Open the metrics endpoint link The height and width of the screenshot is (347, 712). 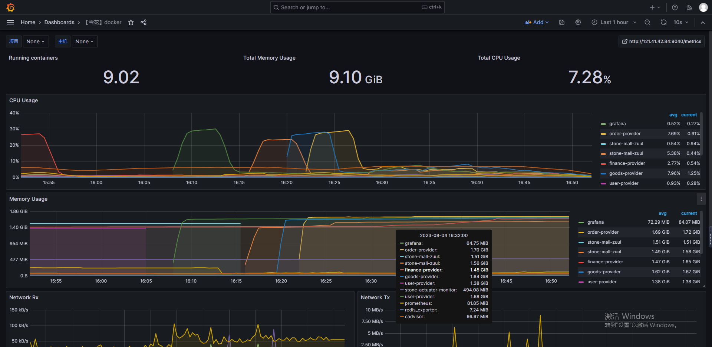coord(661,41)
